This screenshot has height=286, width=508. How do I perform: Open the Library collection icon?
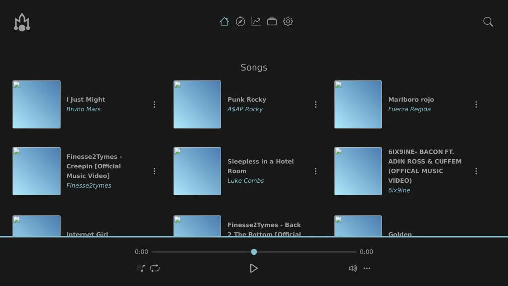coord(272,22)
